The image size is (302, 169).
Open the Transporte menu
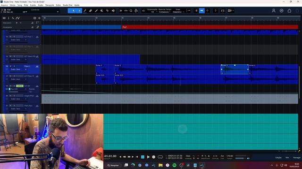coord(50,5)
